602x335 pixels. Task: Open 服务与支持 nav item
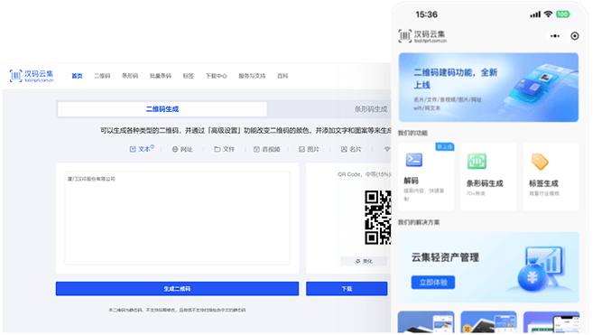coord(252,76)
